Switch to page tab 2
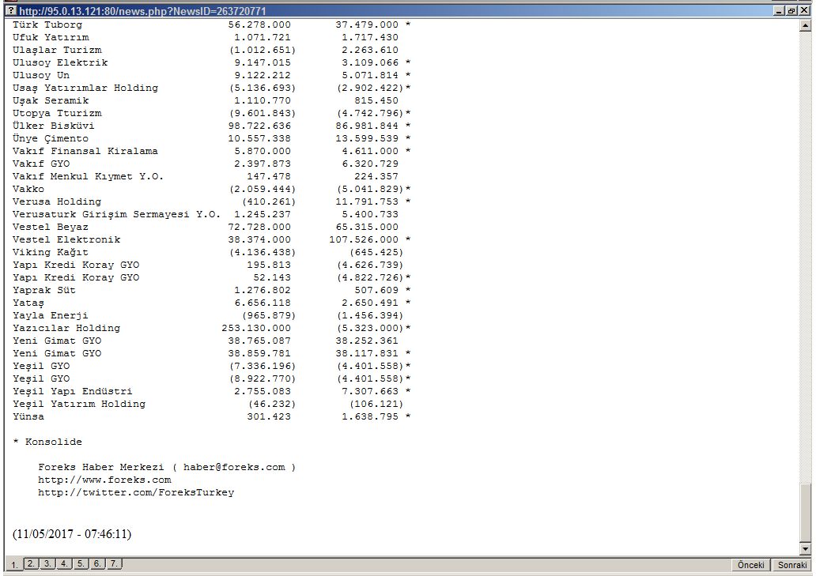Screen dimensions: 816x576 (x=31, y=563)
